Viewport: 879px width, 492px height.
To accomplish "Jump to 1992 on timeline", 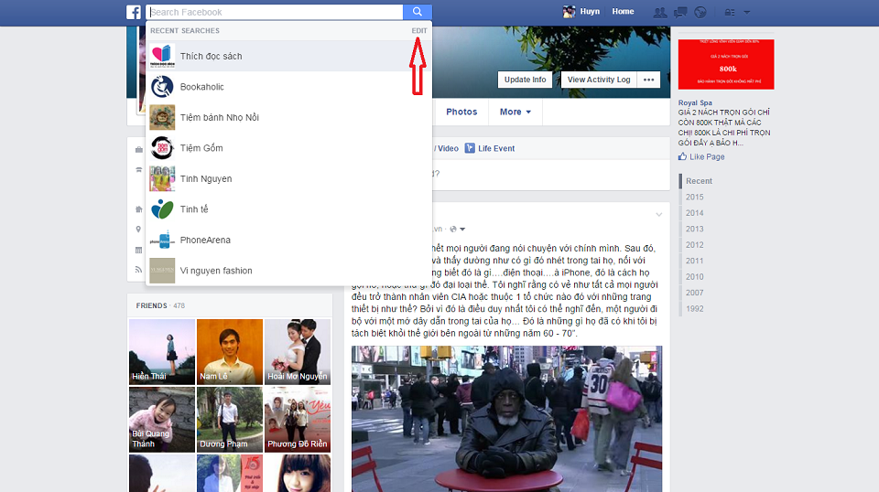I will [x=695, y=308].
